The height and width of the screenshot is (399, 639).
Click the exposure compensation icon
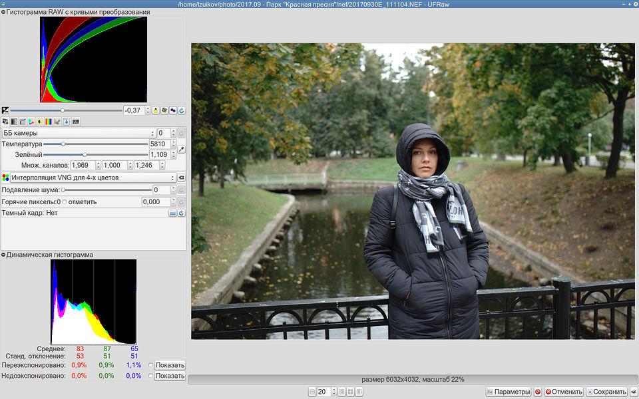[5, 110]
